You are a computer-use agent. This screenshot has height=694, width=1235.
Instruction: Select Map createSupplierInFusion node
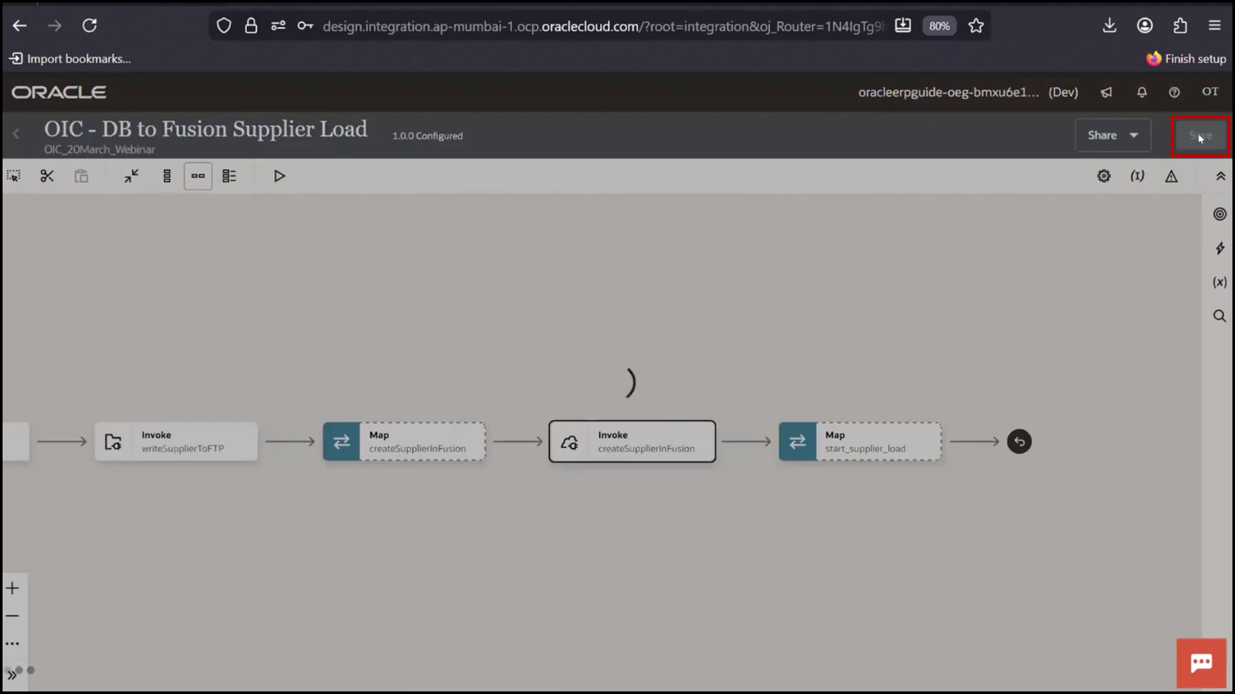(x=404, y=441)
